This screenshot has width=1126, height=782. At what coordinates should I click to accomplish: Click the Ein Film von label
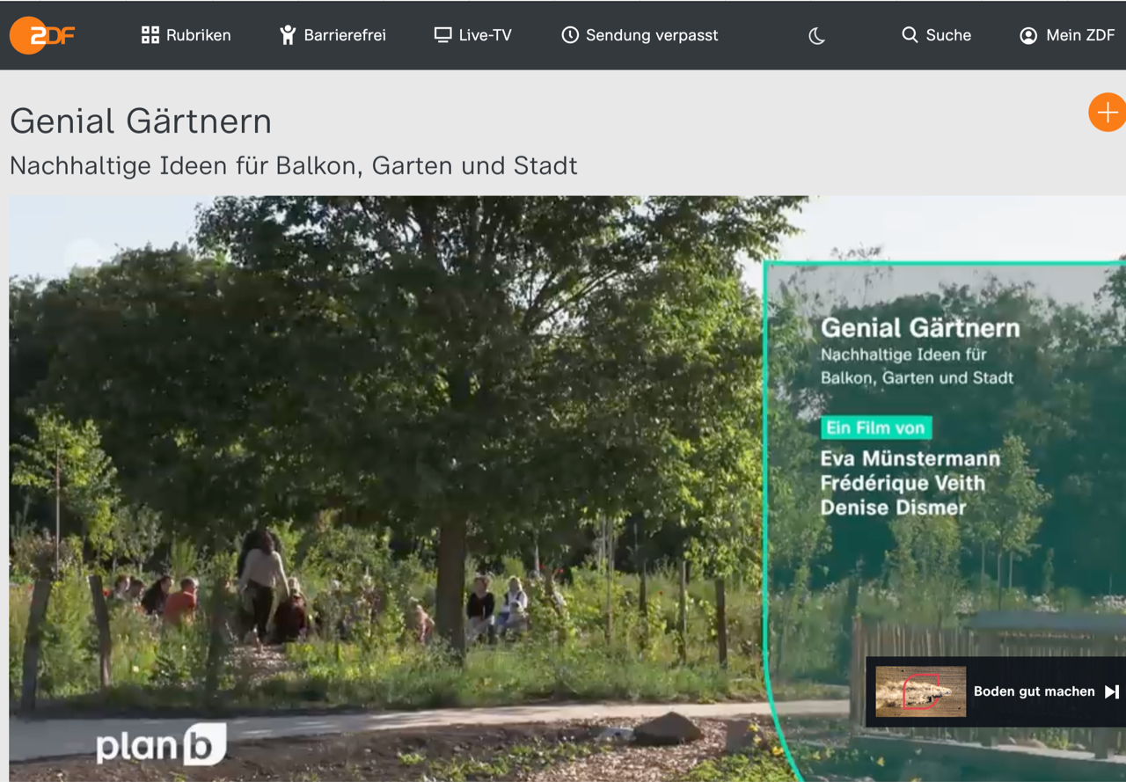click(876, 428)
